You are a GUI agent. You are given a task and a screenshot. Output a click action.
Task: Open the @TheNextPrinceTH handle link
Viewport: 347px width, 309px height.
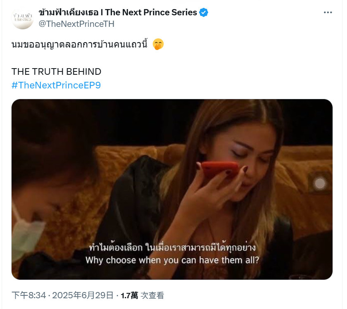pos(76,24)
